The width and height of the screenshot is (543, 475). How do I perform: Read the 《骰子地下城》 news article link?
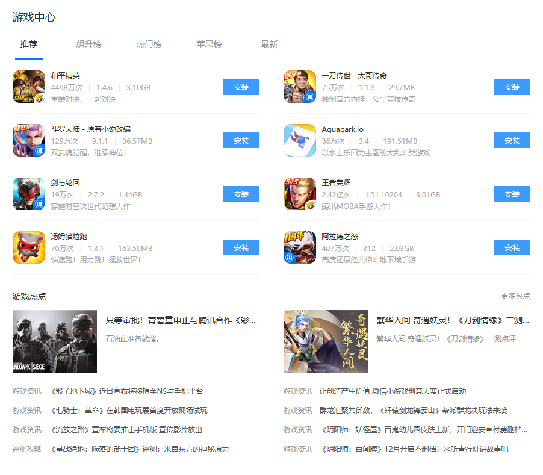127,391
